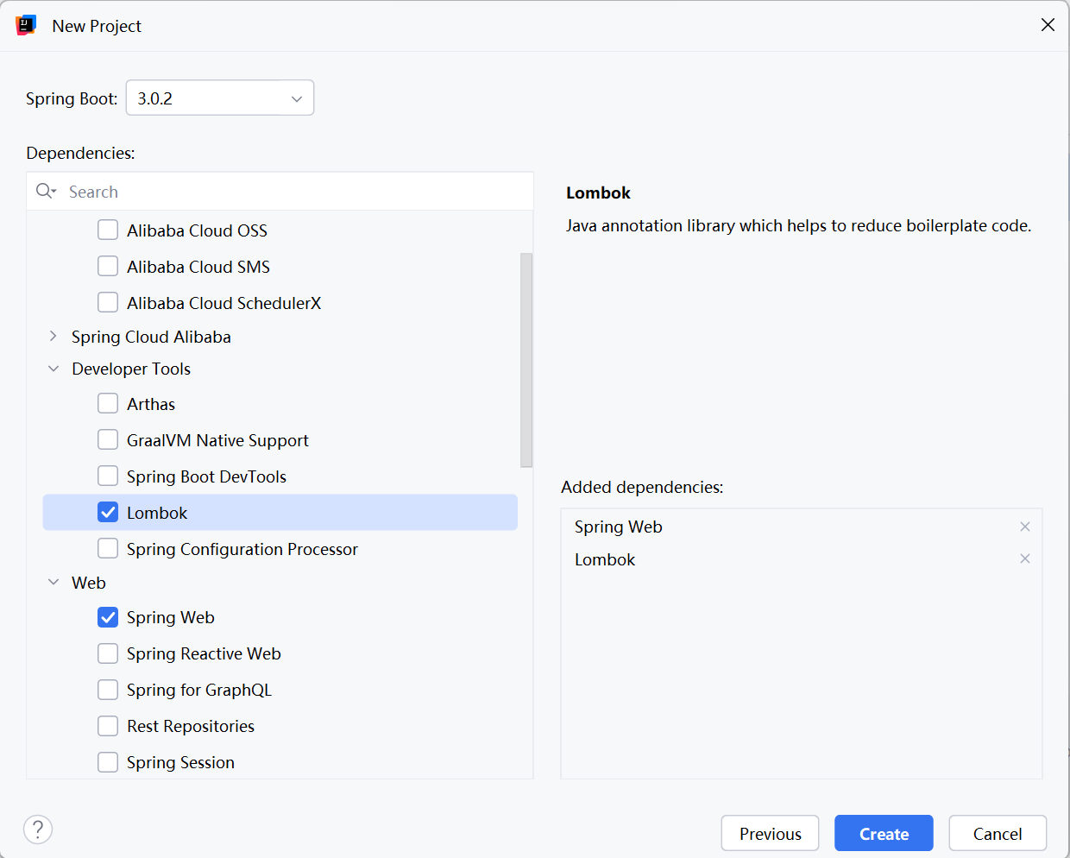Click the GraalVM Native Support label
This screenshot has width=1070, height=858.
tap(217, 440)
